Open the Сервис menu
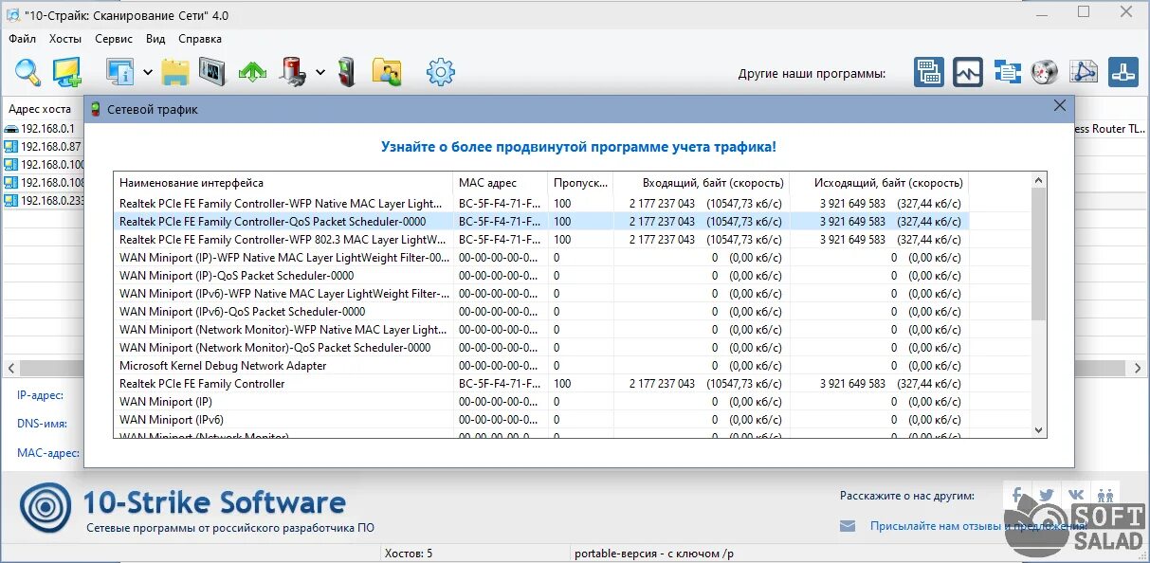This screenshot has height=563, width=1150. (114, 39)
